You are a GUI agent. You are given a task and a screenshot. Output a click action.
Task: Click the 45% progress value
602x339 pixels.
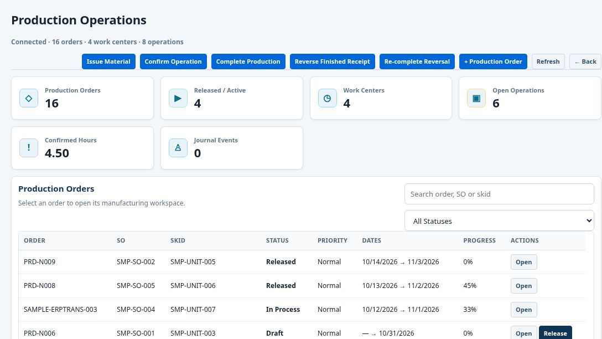(x=470, y=286)
